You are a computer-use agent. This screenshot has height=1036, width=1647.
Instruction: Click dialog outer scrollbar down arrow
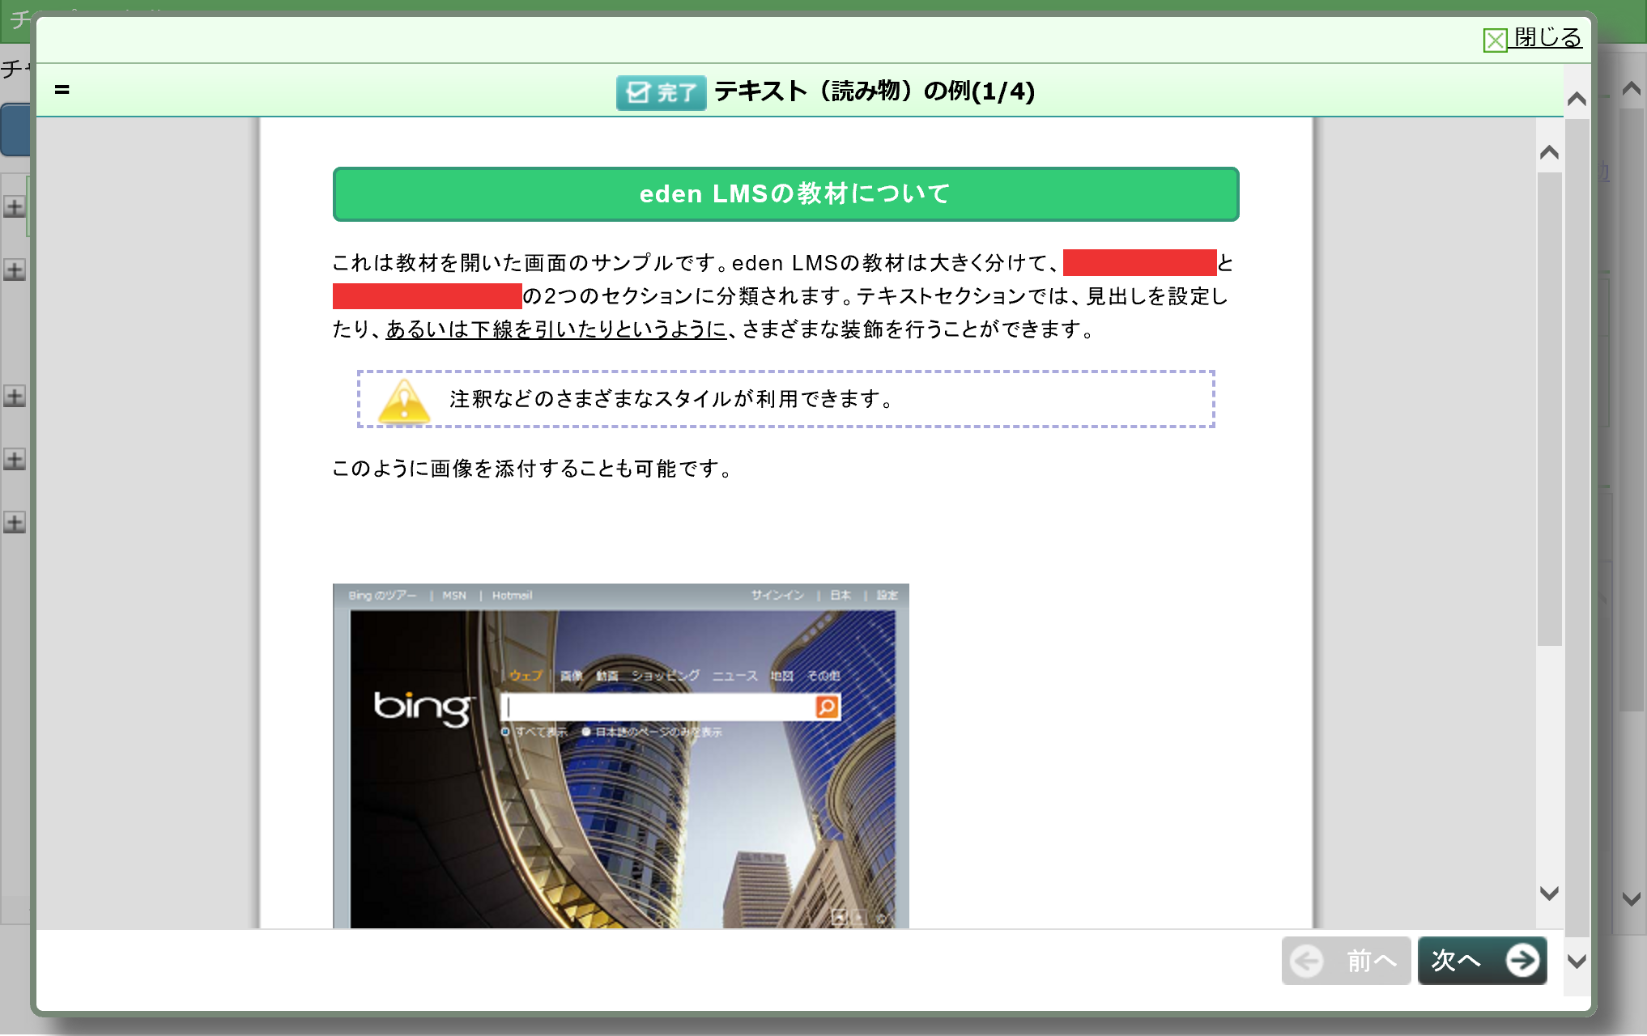pyautogui.click(x=1577, y=962)
